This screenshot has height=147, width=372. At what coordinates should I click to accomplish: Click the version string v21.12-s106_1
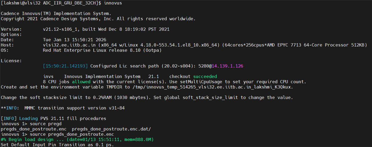pos(60,29)
